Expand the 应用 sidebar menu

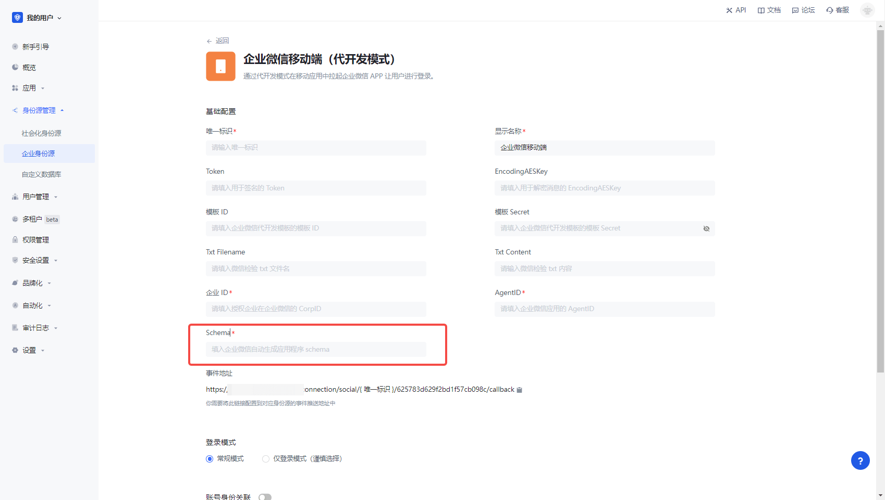[x=29, y=88]
